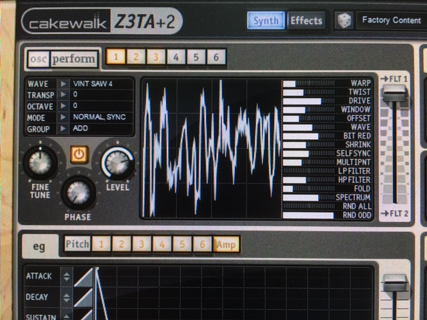
Task: Adjust the SHRINK shaper bar
Action: 308,145
